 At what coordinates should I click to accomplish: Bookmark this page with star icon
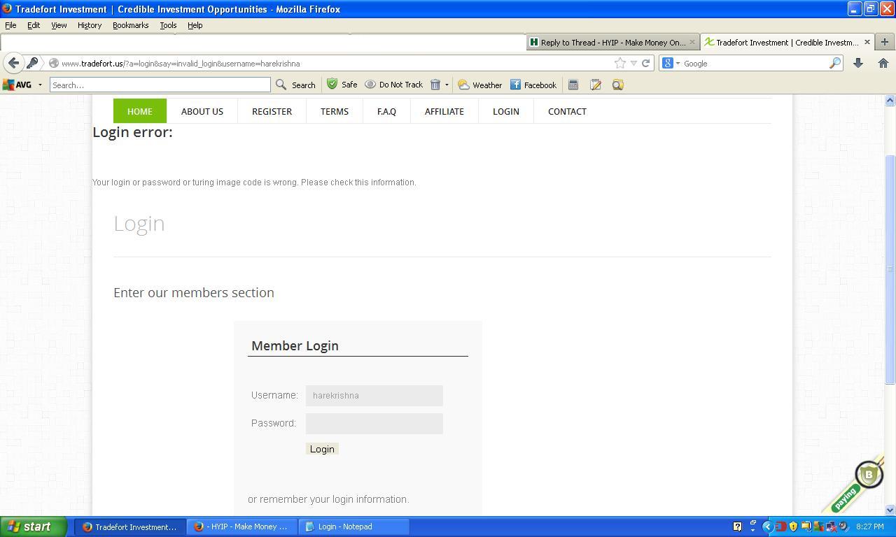click(619, 63)
